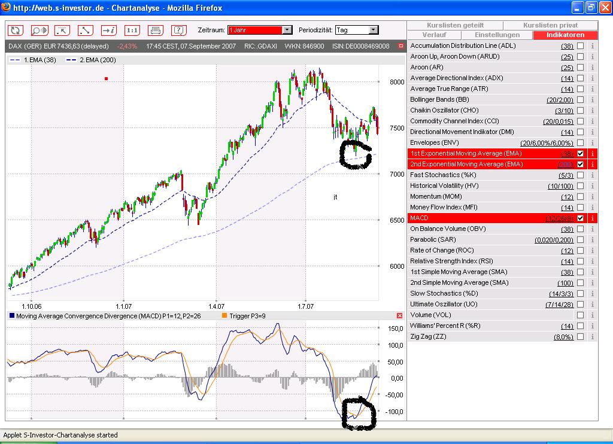This screenshot has width=613, height=444.
Task: Switch to Kurslisten geteilt tab
Action: click(455, 25)
